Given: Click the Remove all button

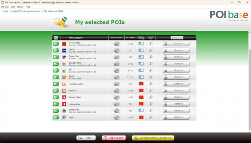Looking at the screenshot, I should 177,38.
